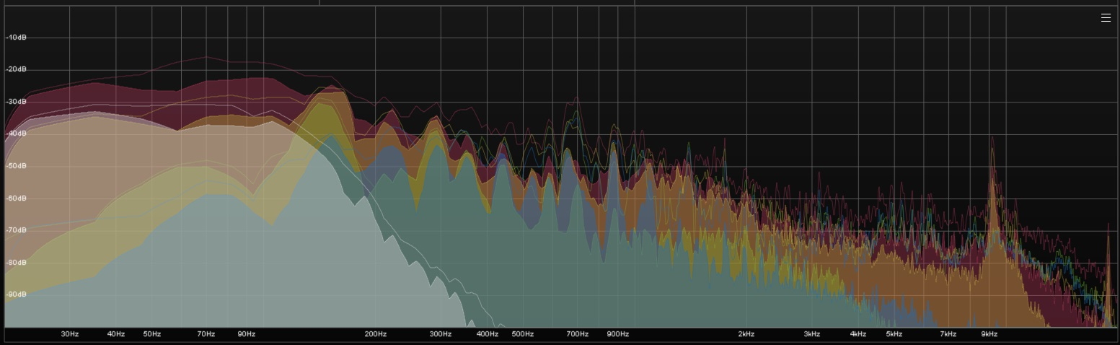Click the -90dB label on the level axis
Screen dimensions: 1120x345
click(16, 294)
